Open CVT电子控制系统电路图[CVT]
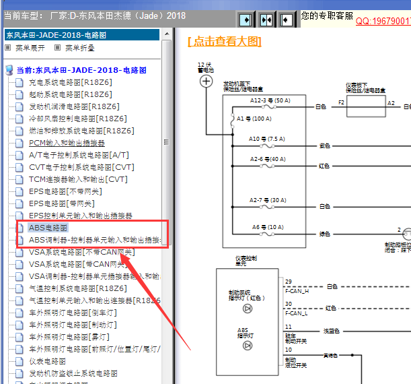This screenshot has height=384, width=411. (x=81, y=167)
